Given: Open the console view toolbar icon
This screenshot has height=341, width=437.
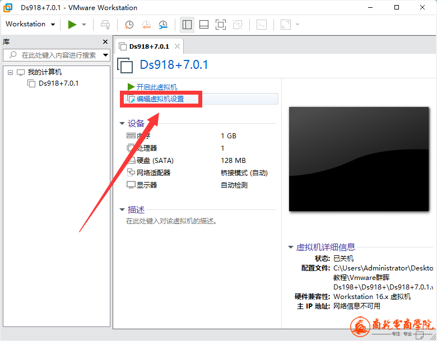Looking at the screenshot, I should (262, 25).
